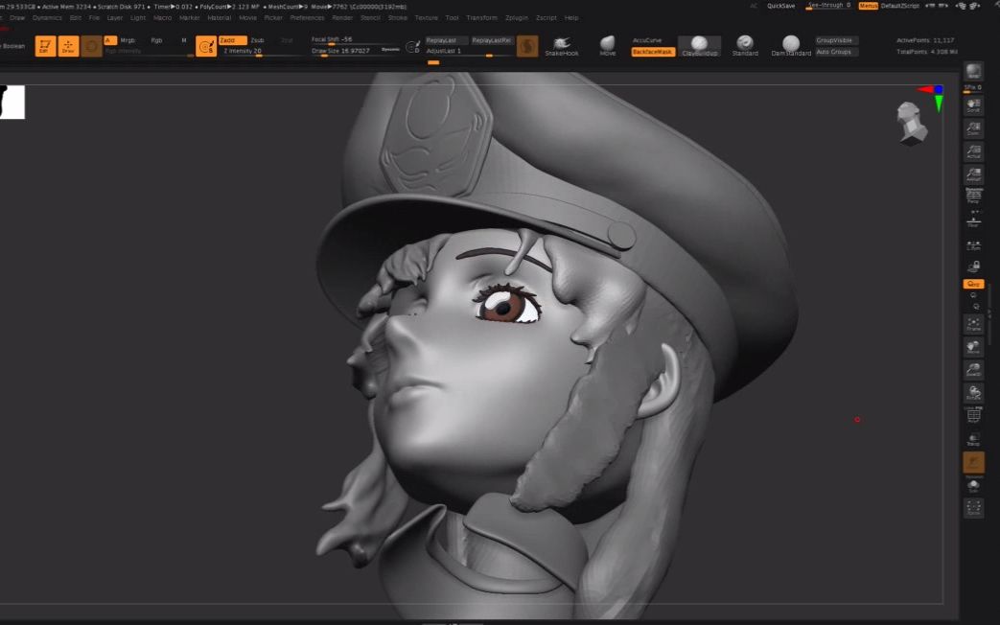Open the Zplugin menu
Viewport: 1000px width, 625px height.
[517, 18]
